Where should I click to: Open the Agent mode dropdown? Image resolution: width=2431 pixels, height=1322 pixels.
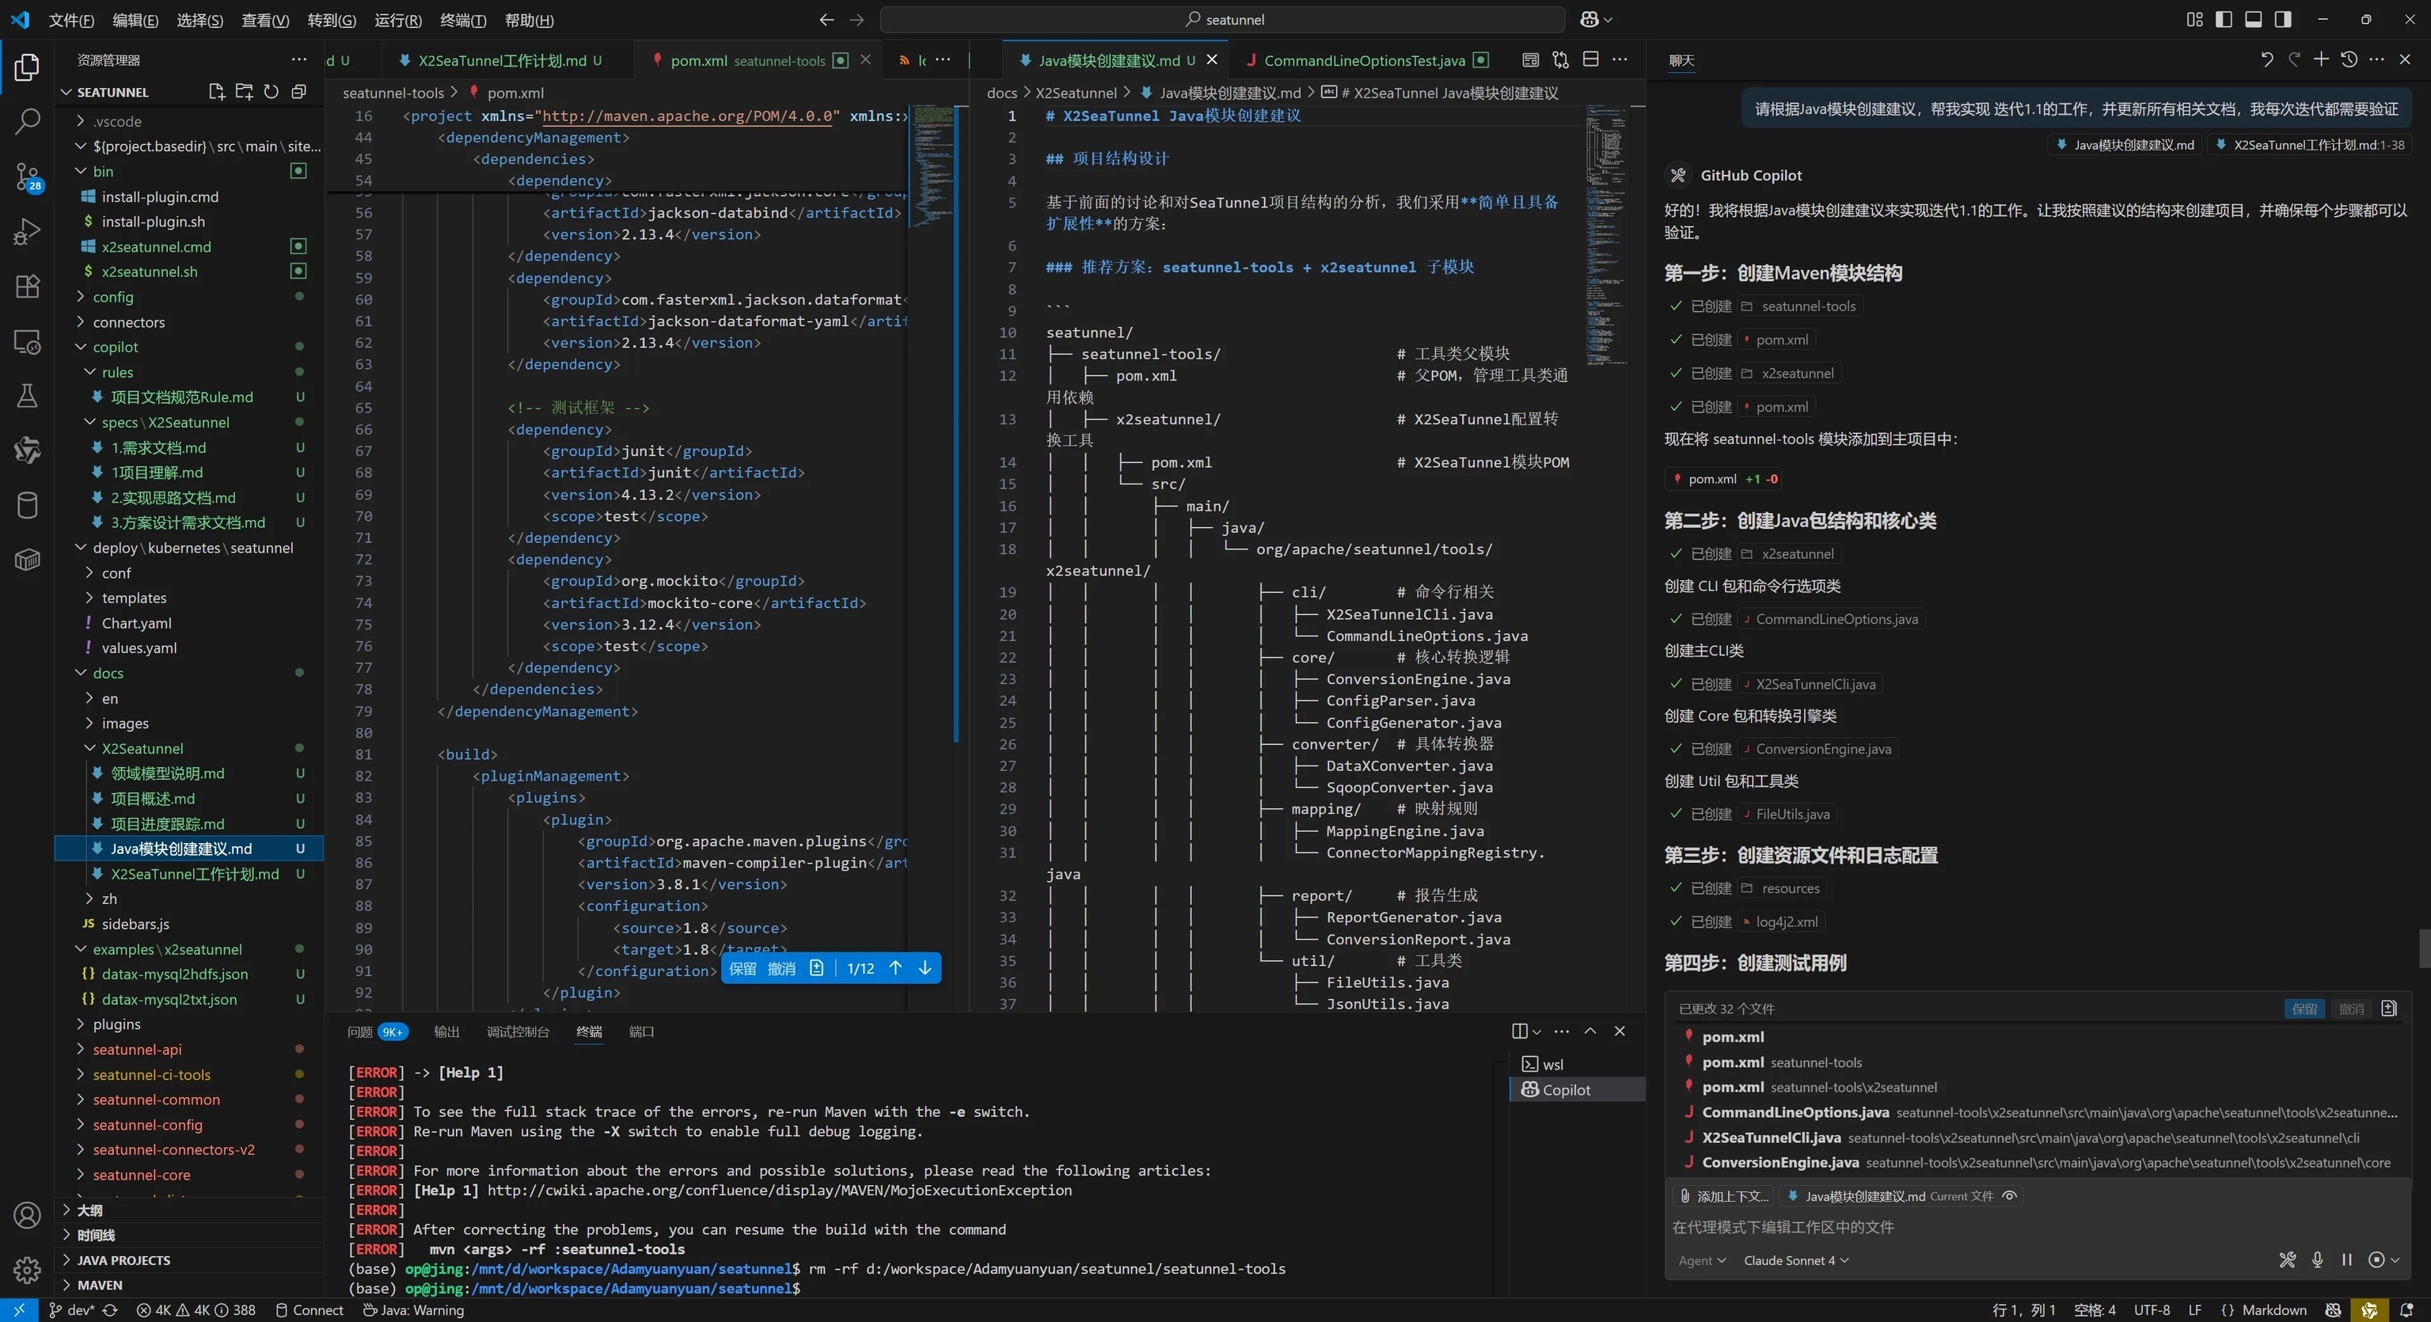pyautogui.click(x=1701, y=1261)
